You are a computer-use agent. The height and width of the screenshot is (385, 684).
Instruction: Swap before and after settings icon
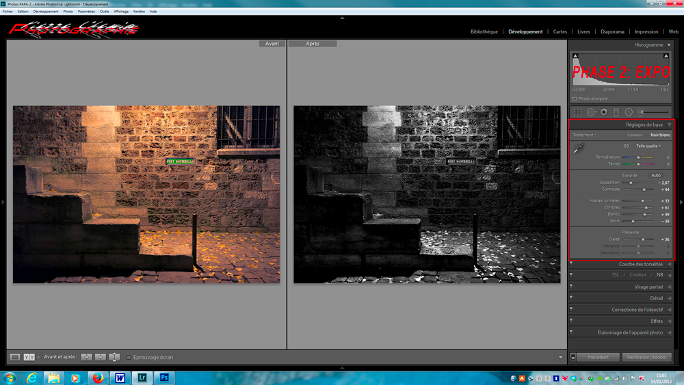114,357
